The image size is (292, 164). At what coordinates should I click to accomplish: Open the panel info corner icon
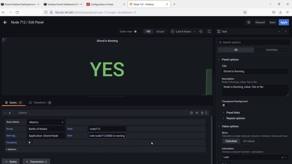click(3, 40)
